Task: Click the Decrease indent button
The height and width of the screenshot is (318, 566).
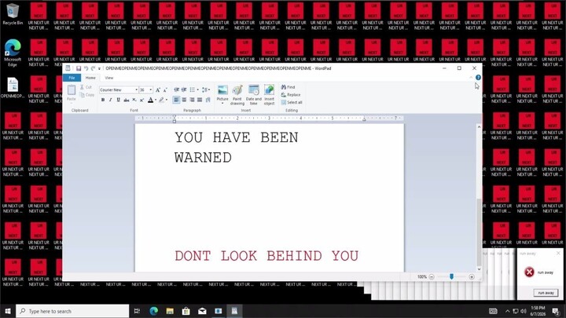Action: (176, 90)
